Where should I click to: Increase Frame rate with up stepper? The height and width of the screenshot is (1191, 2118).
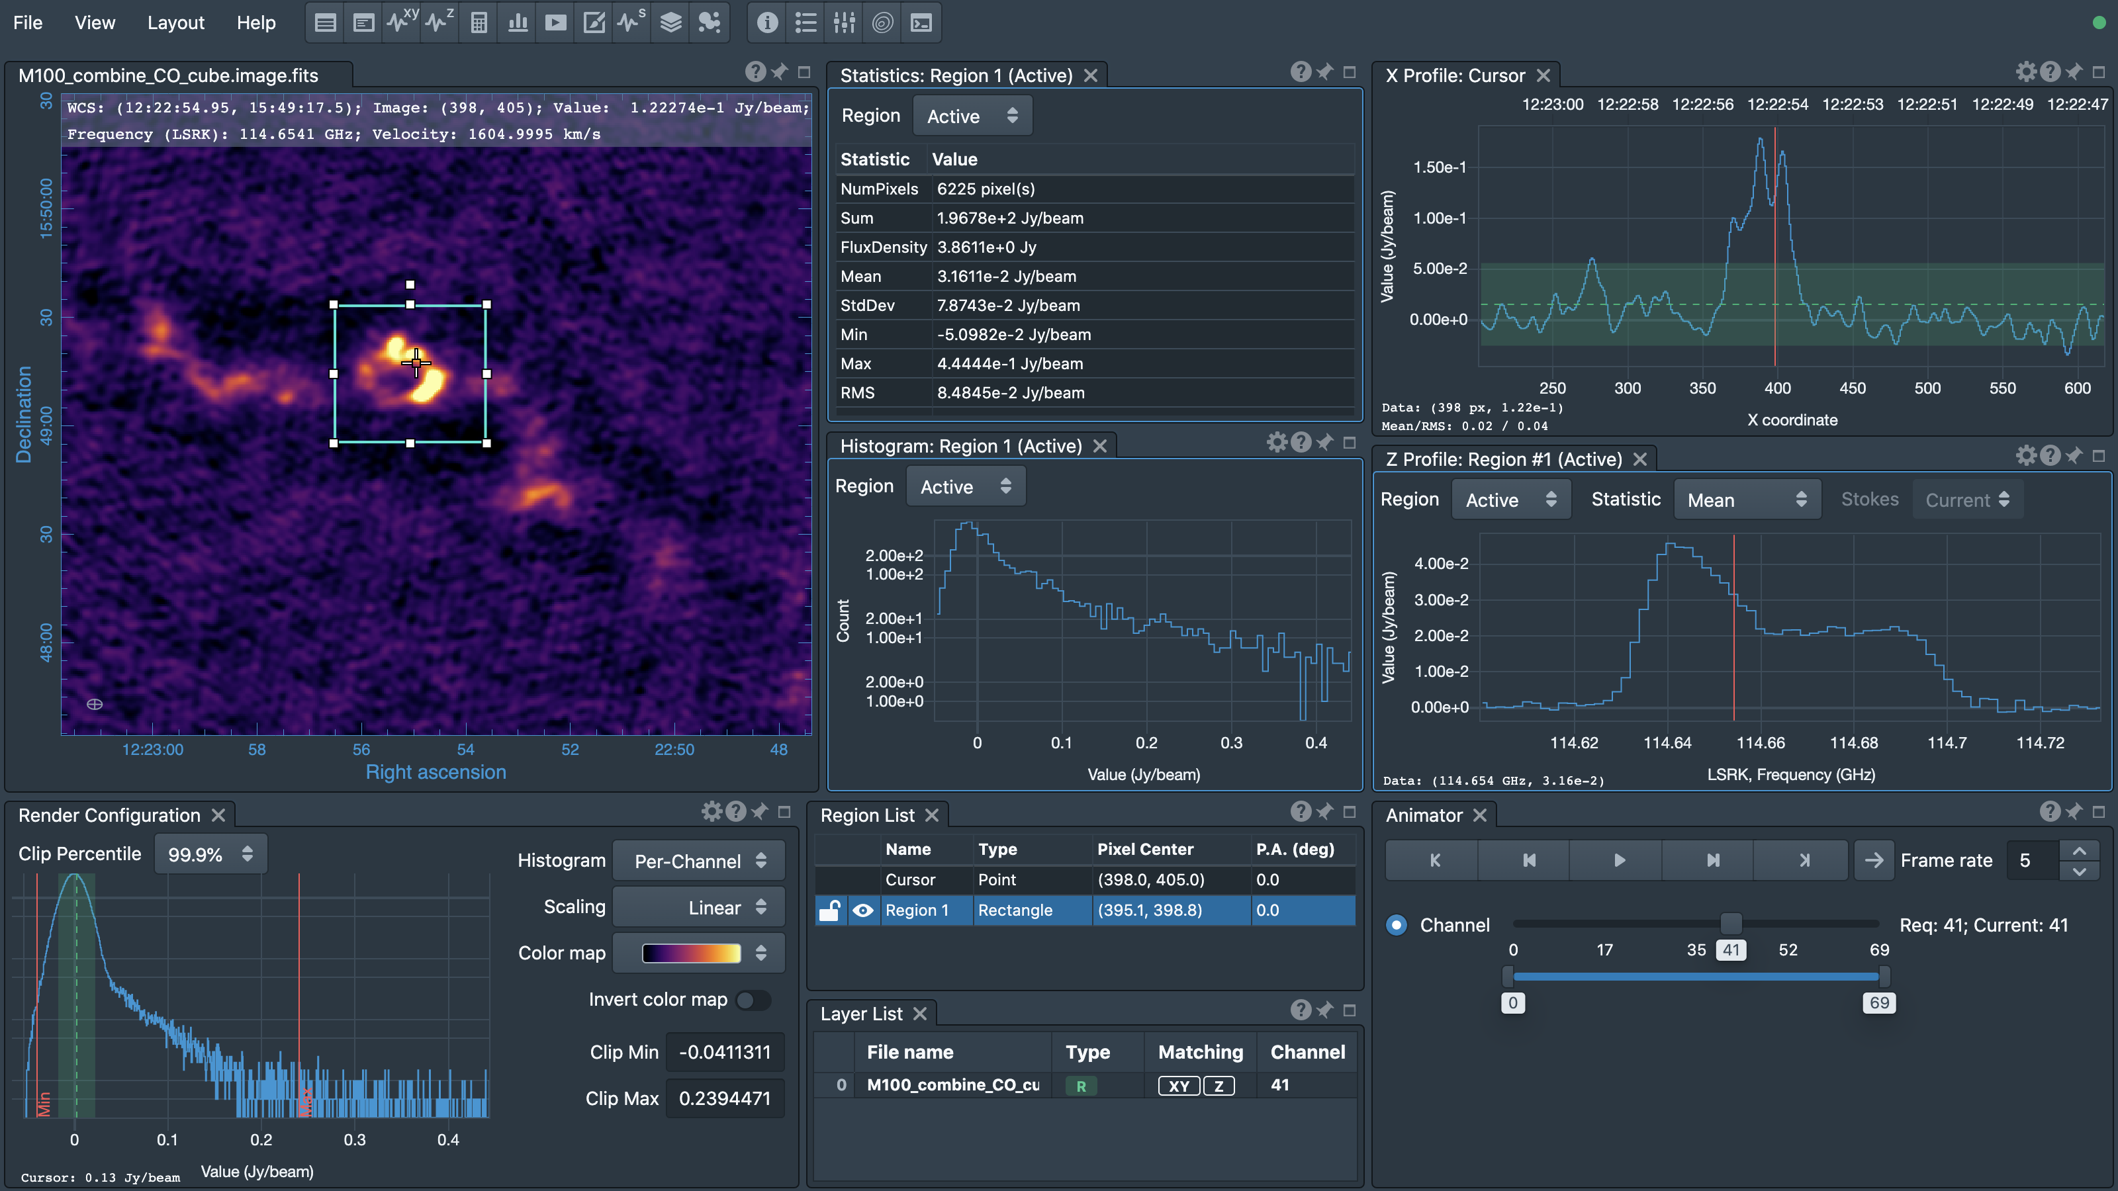click(x=2080, y=852)
